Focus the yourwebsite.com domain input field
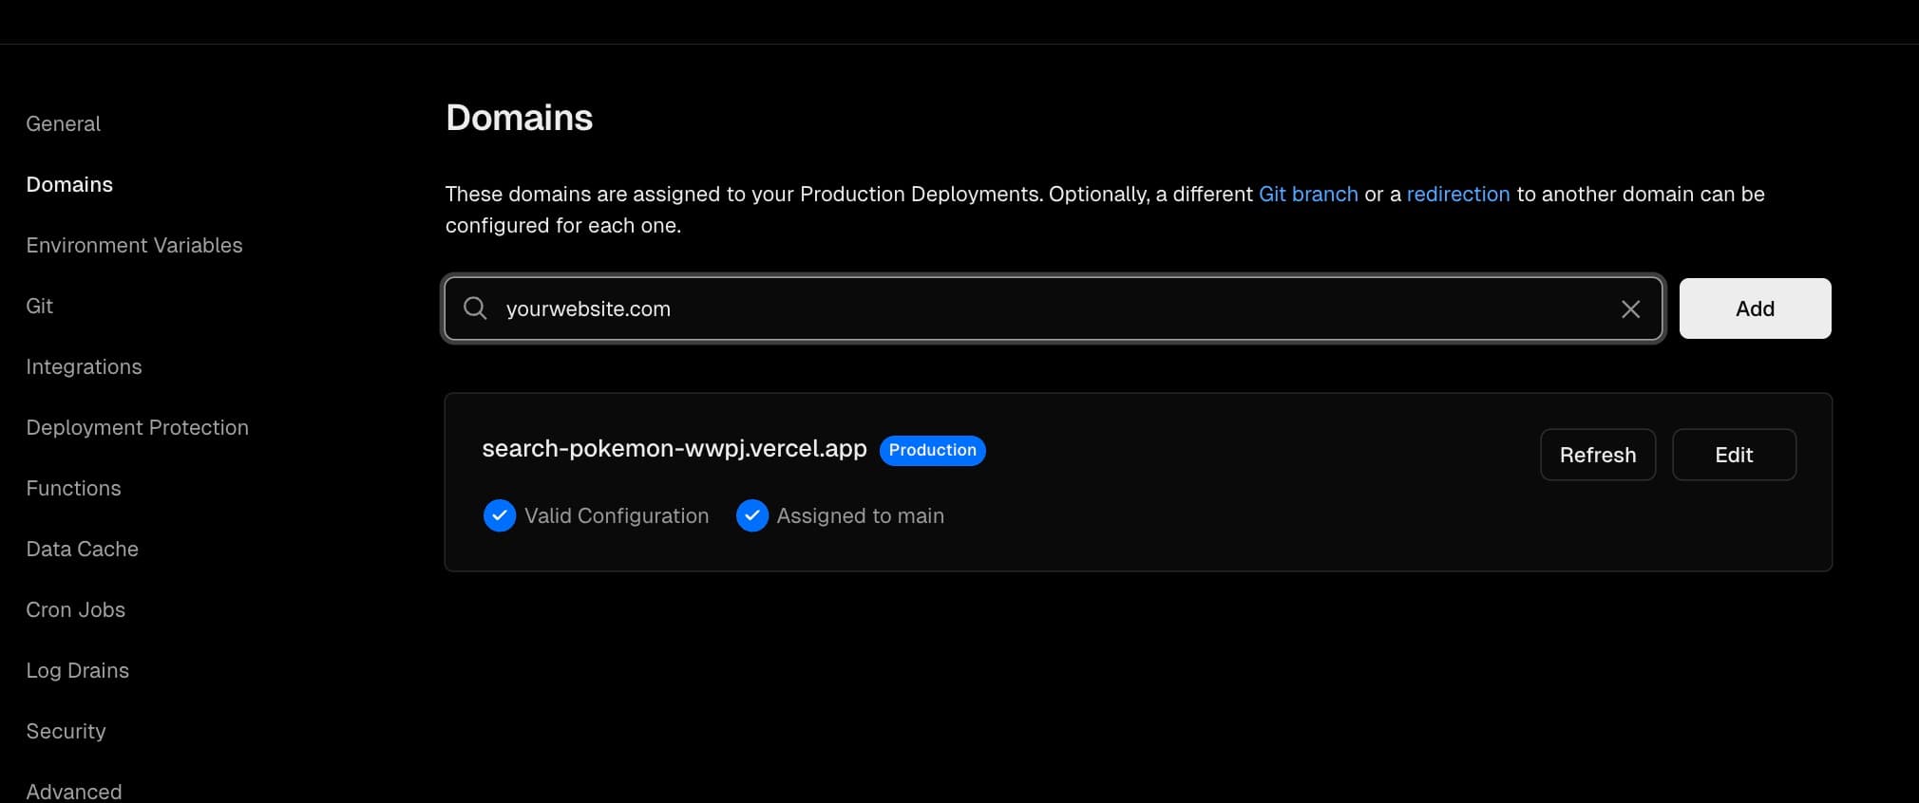 tap(1045, 308)
